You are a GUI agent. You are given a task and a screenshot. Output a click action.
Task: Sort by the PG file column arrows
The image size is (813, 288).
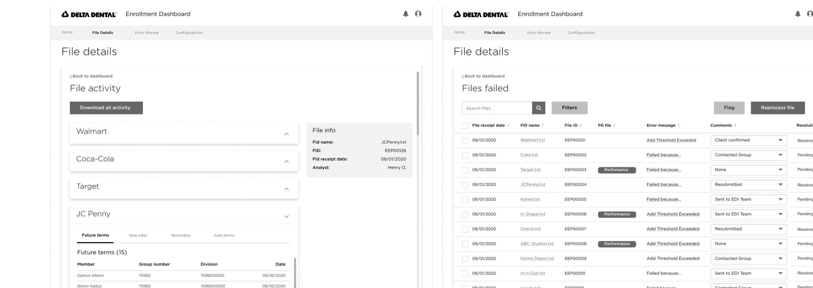pos(614,125)
